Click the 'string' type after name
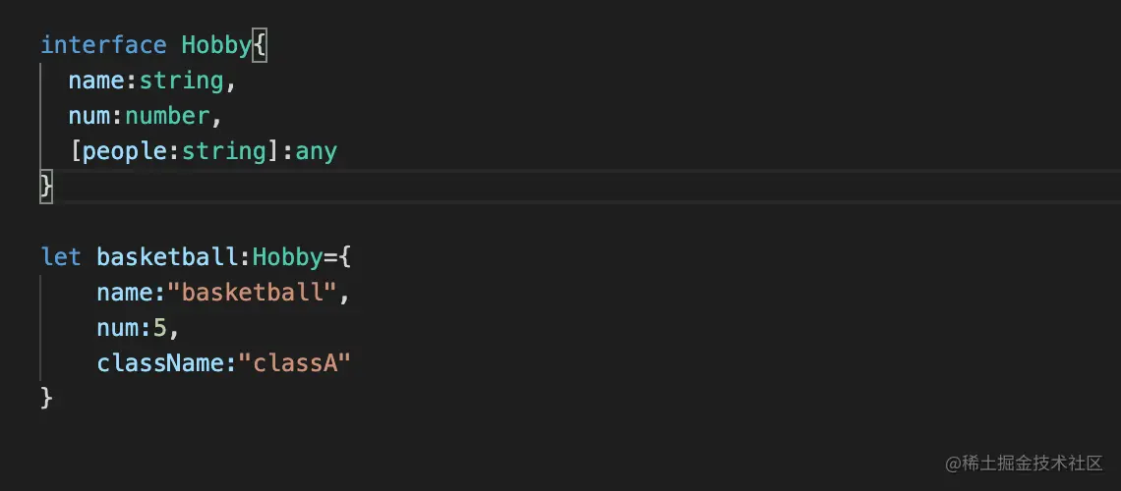The width and height of the screenshot is (1121, 491). coord(181,81)
